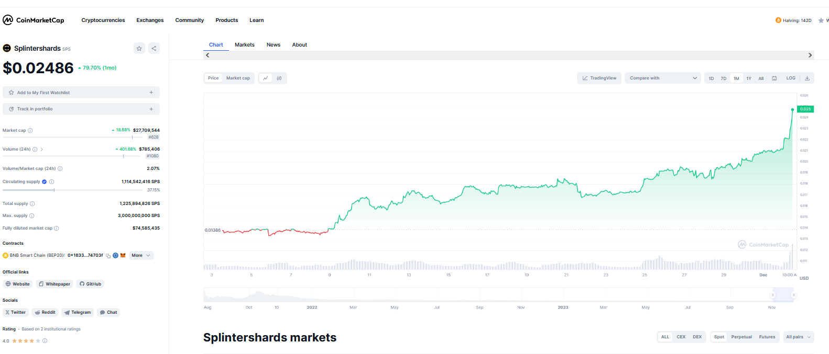Viewport: 829px width, 354px height.
Task: Filter markets by DEX
Action: coord(697,337)
